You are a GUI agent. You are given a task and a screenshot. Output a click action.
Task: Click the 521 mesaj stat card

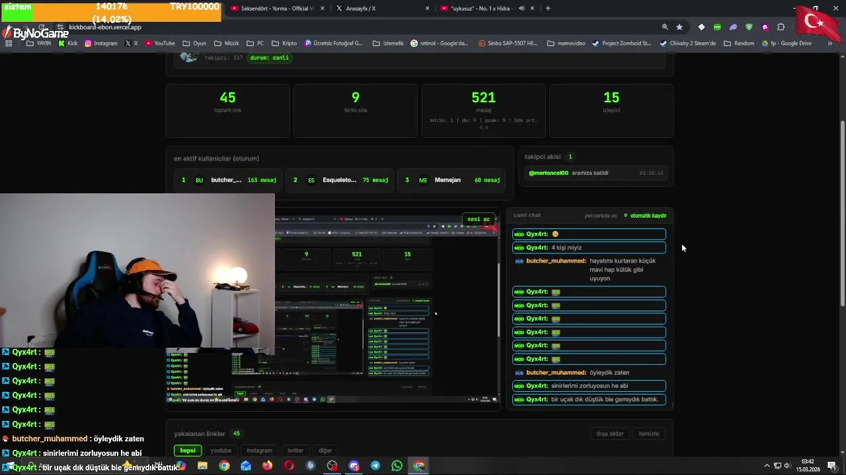(483, 111)
